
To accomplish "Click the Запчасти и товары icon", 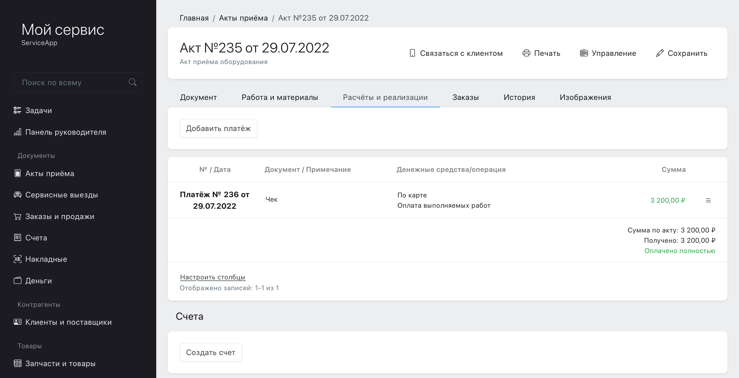I will pyautogui.click(x=17, y=364).
